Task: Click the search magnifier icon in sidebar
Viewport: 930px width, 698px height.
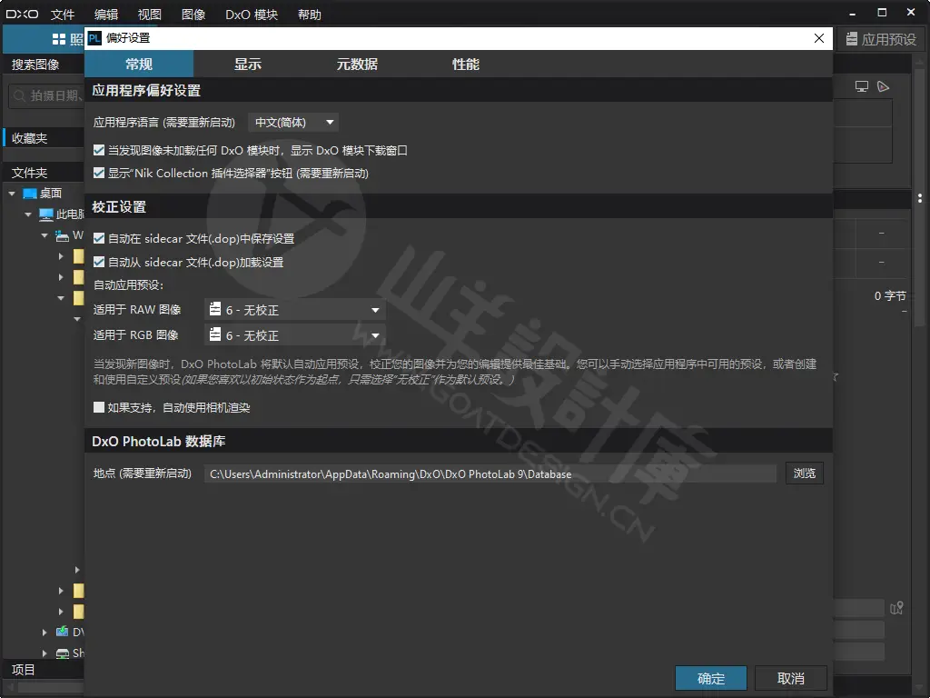Action: [20, 95]
